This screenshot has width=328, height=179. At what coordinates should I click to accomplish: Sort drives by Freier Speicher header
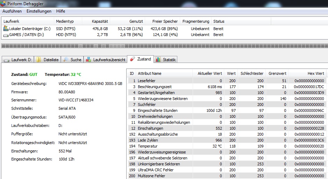pyautogui.click(x=162, y=21)
